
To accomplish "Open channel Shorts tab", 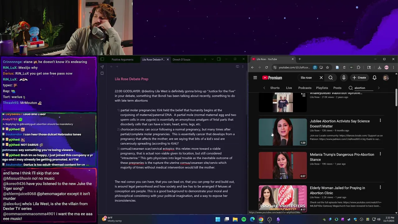I will 275,88.
